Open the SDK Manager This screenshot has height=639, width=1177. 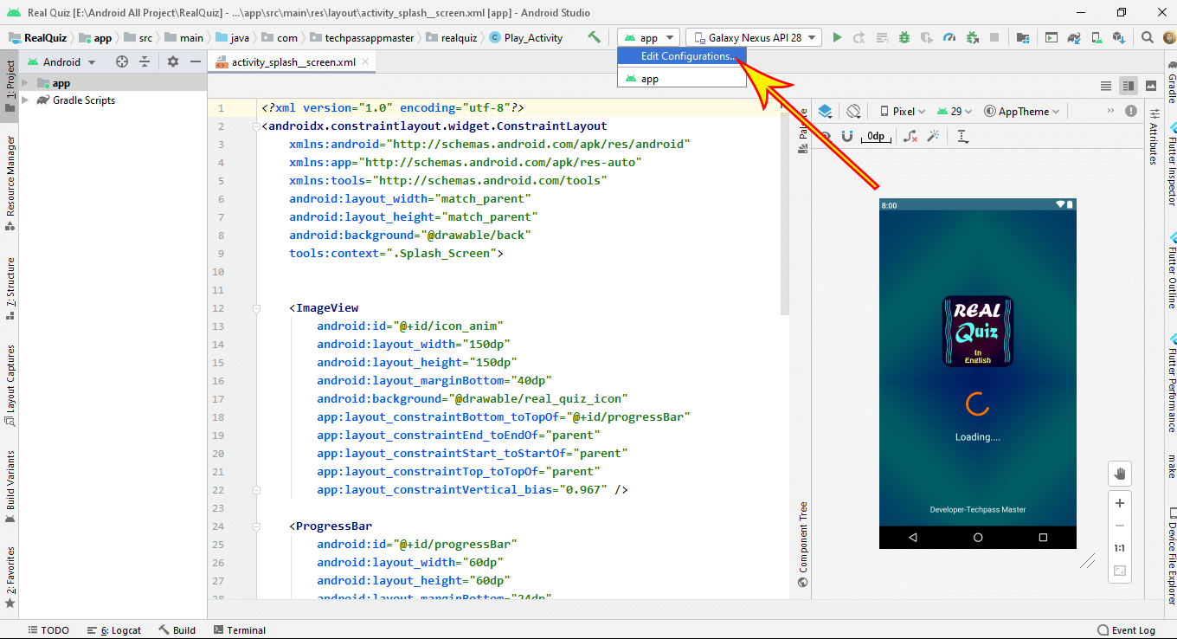[x=1119, y=37]
